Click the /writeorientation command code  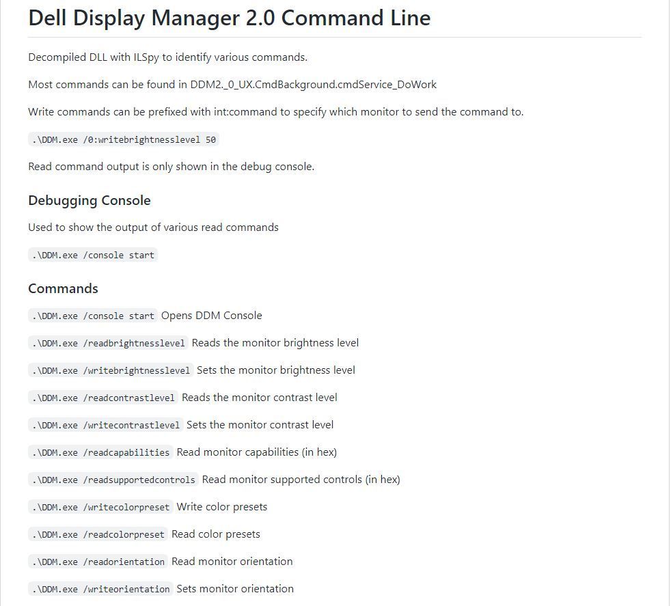point(100,590)
